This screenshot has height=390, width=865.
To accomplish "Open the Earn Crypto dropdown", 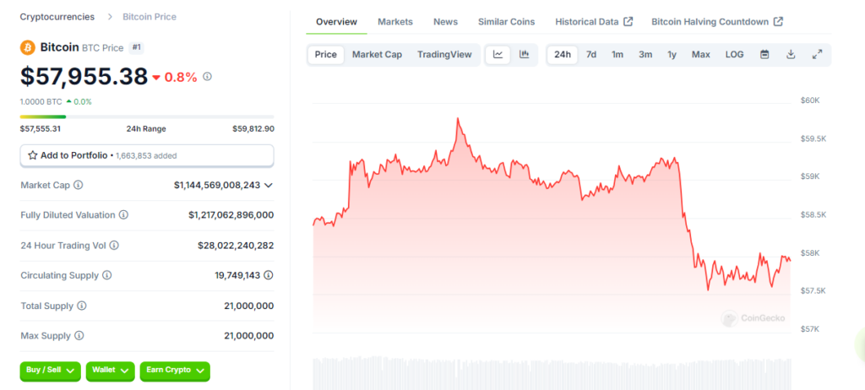I will click(x=175, y=371).
